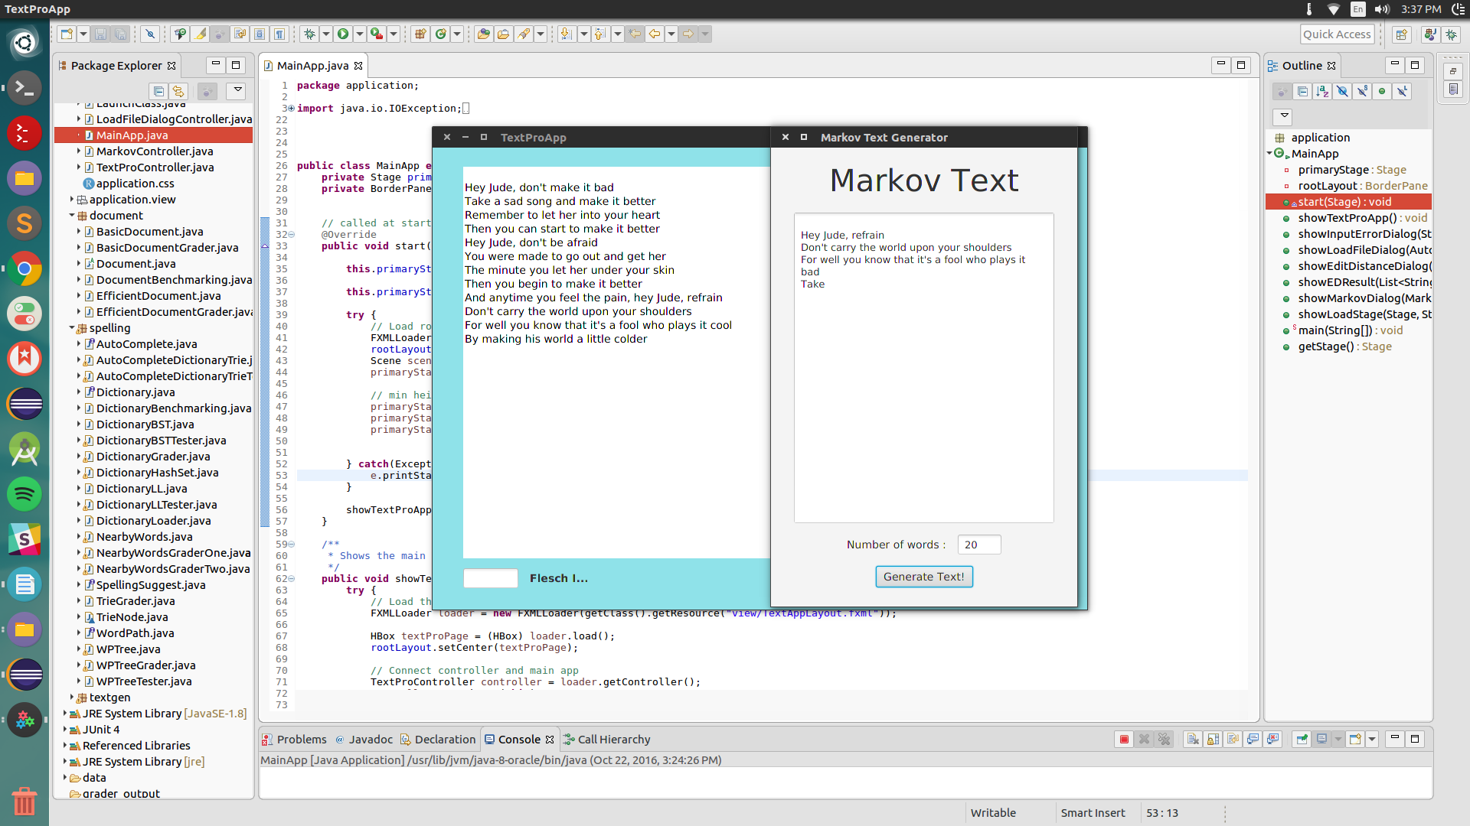Select showMarkovDialog method in Outline
The width and height of the screenshot is (1470, 826).
(1364, 298)
